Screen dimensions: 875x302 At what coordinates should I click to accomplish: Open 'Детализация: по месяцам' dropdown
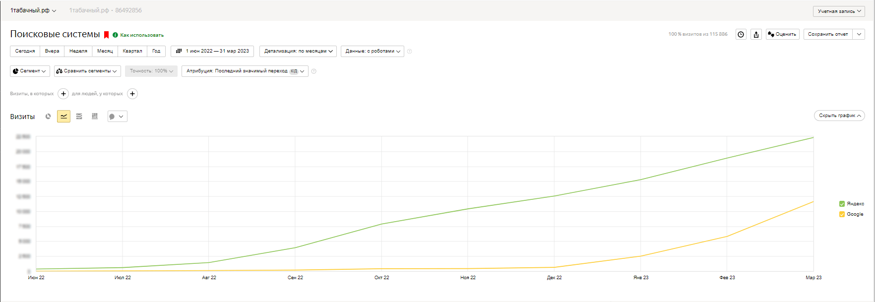298,51
